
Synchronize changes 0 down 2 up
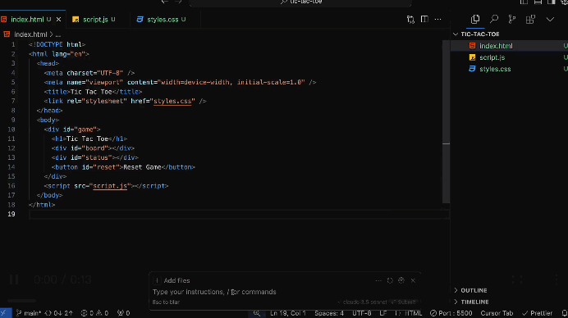click(58, 313)
